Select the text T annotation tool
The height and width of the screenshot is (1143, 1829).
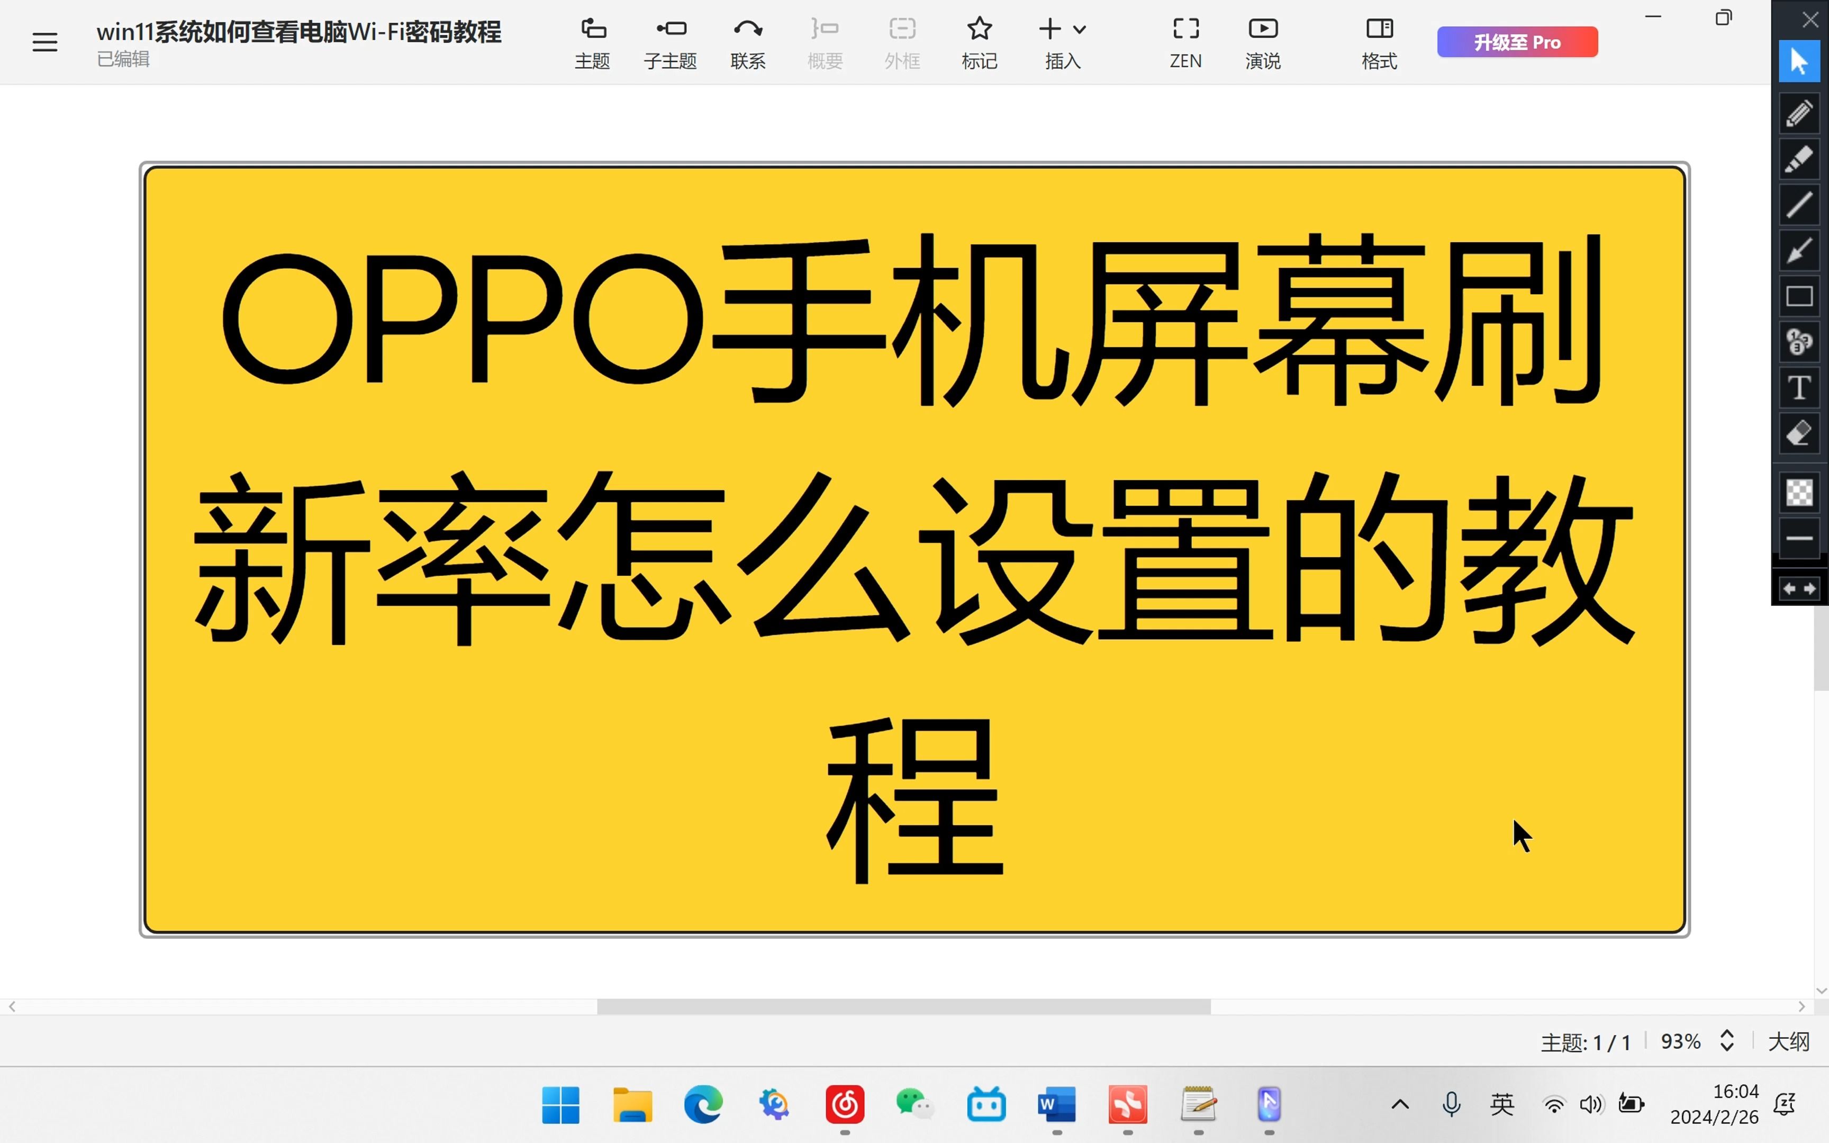tap(1799, 388)
